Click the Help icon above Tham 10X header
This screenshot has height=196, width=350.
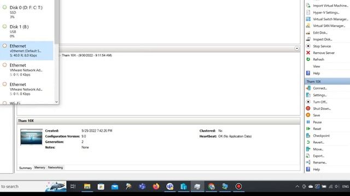(x=308, y=73)
